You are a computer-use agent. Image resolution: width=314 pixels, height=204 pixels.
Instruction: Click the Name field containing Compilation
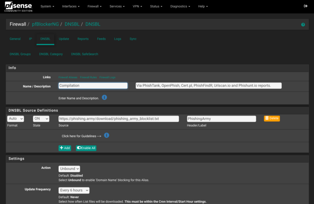(x=93, y=86)
